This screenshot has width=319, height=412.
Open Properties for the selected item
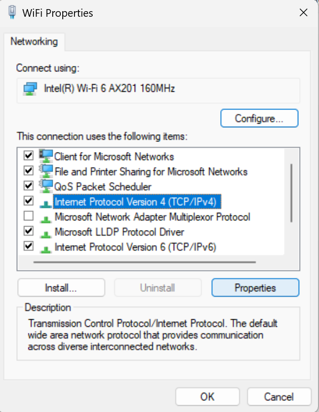click(255, 288)
